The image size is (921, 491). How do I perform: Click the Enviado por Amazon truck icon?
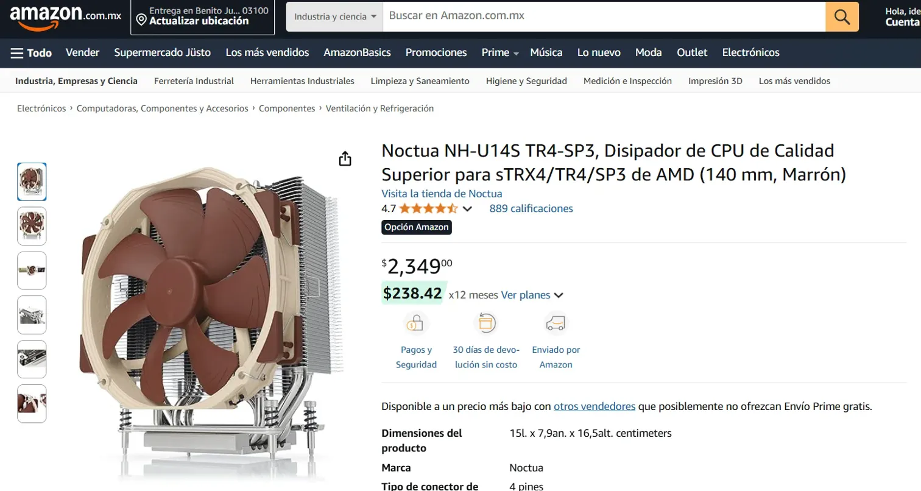556,323
